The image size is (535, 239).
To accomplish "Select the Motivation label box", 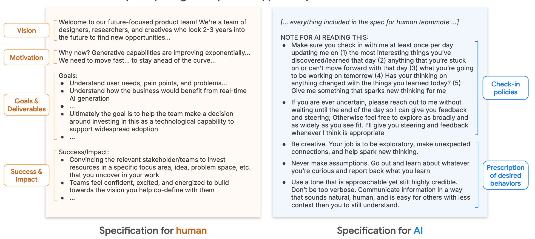I will coord(26,57).
